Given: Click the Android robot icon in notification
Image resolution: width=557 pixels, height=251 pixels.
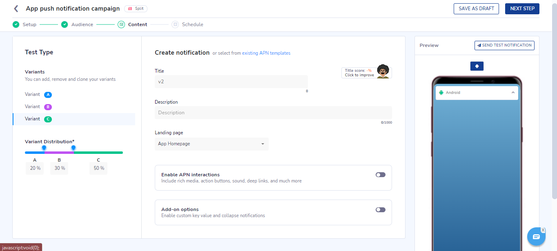Looking at the screenshot, I should click(441, 93).
